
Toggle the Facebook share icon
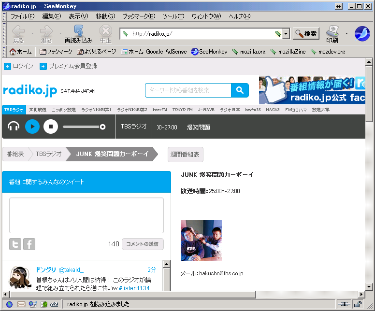[29, 244]
